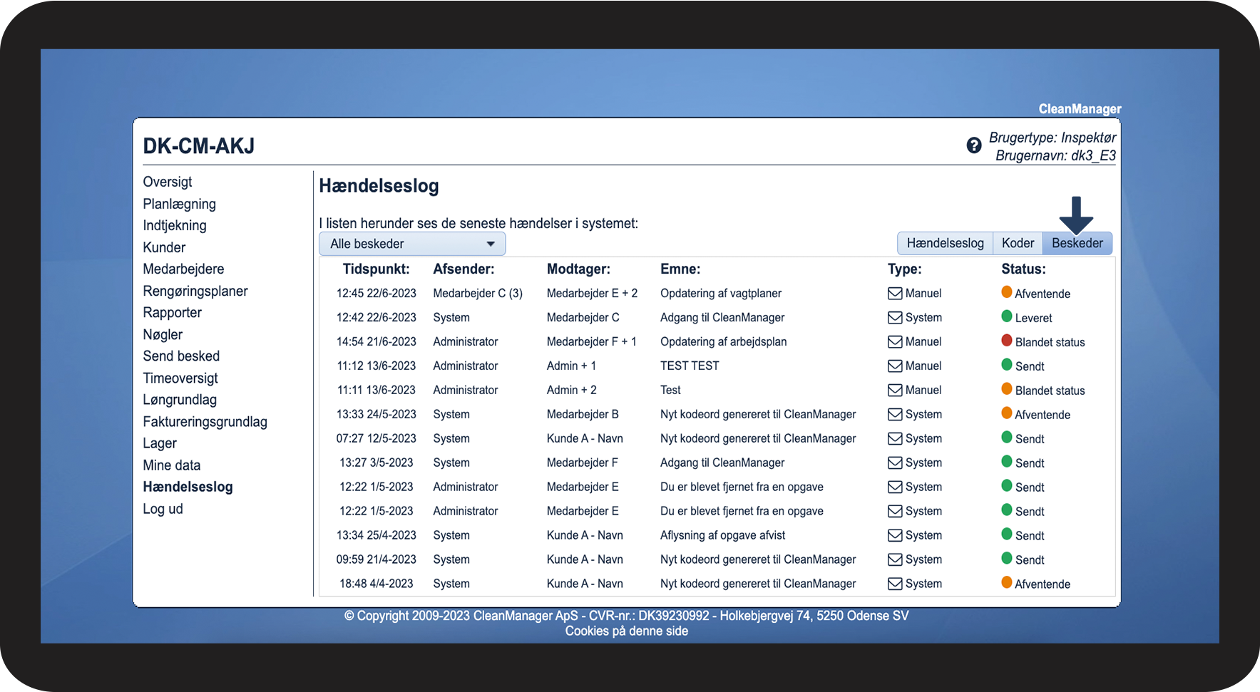This screenshot has height=692, width=1260.
Task: Click envelope icon for Aflysning af opgave afvist
Action: tap(895, 535)
